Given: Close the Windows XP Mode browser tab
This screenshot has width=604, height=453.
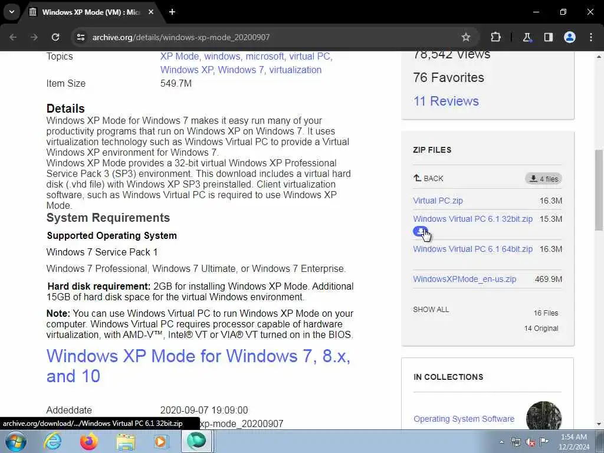Looking at the screenshot, I should (151, 12).
